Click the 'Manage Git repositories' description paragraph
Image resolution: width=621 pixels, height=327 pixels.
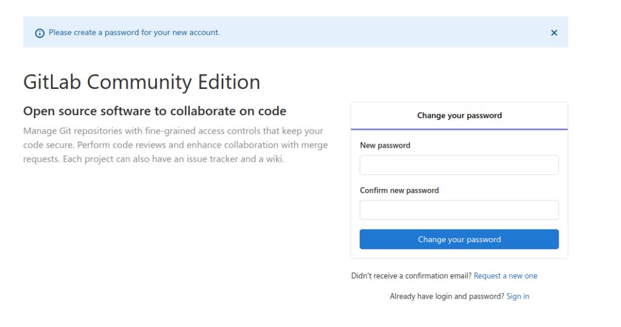coord(175,145)
